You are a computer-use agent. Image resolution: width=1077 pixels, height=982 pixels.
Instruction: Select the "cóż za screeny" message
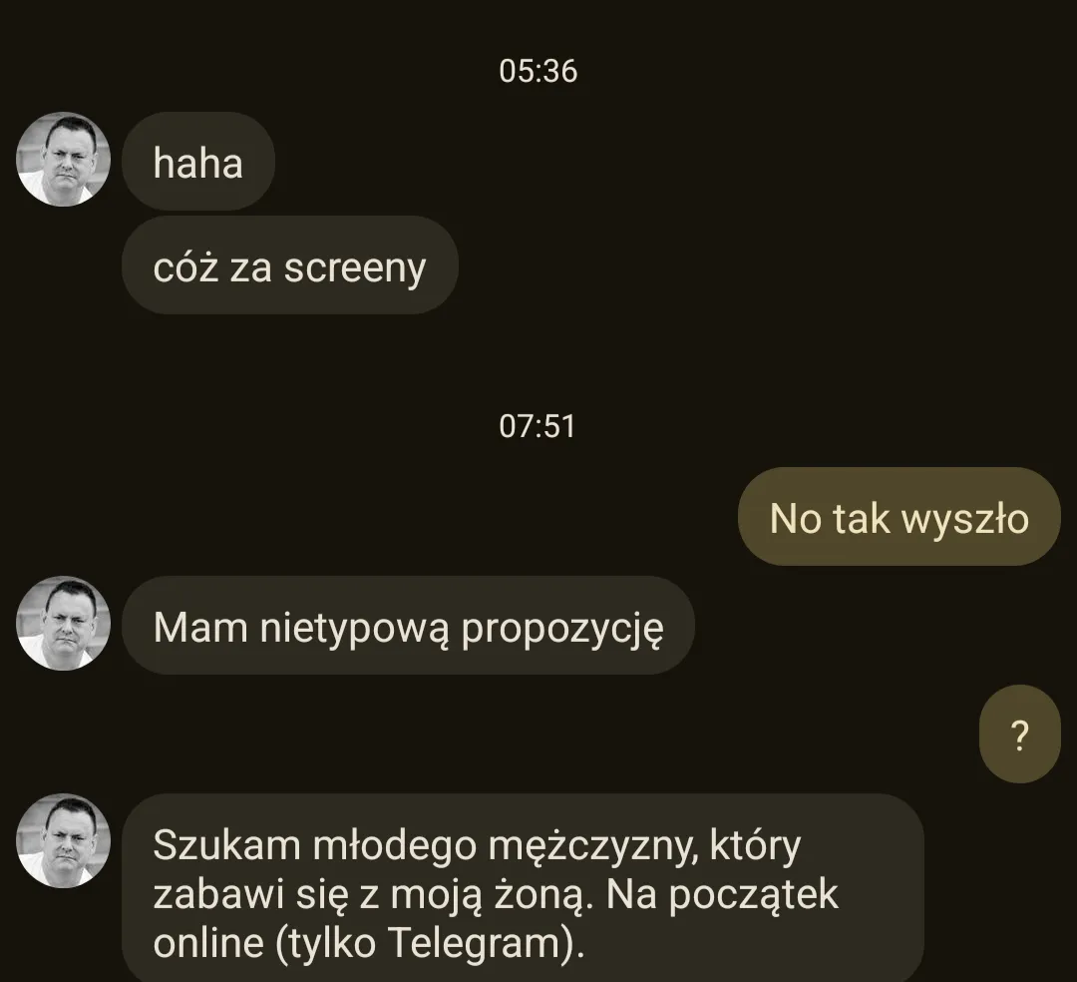click(290, 265)
